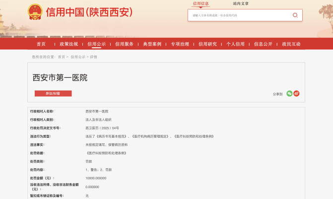Open the 首页 navigation item
Viewport: 333px width, 199px height.
click(x=41, y=44)
